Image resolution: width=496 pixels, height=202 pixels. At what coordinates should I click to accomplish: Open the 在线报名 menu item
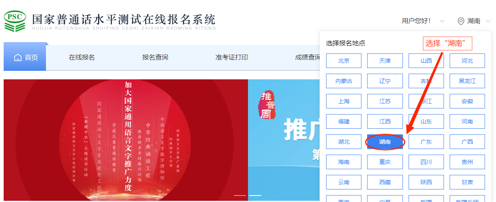pos(82,57)
